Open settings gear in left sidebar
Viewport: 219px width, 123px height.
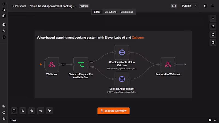(x=4, y=119)
